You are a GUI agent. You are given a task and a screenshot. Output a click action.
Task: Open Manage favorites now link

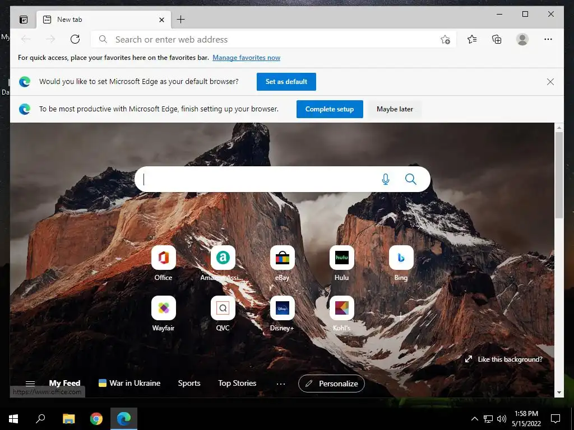247,58
